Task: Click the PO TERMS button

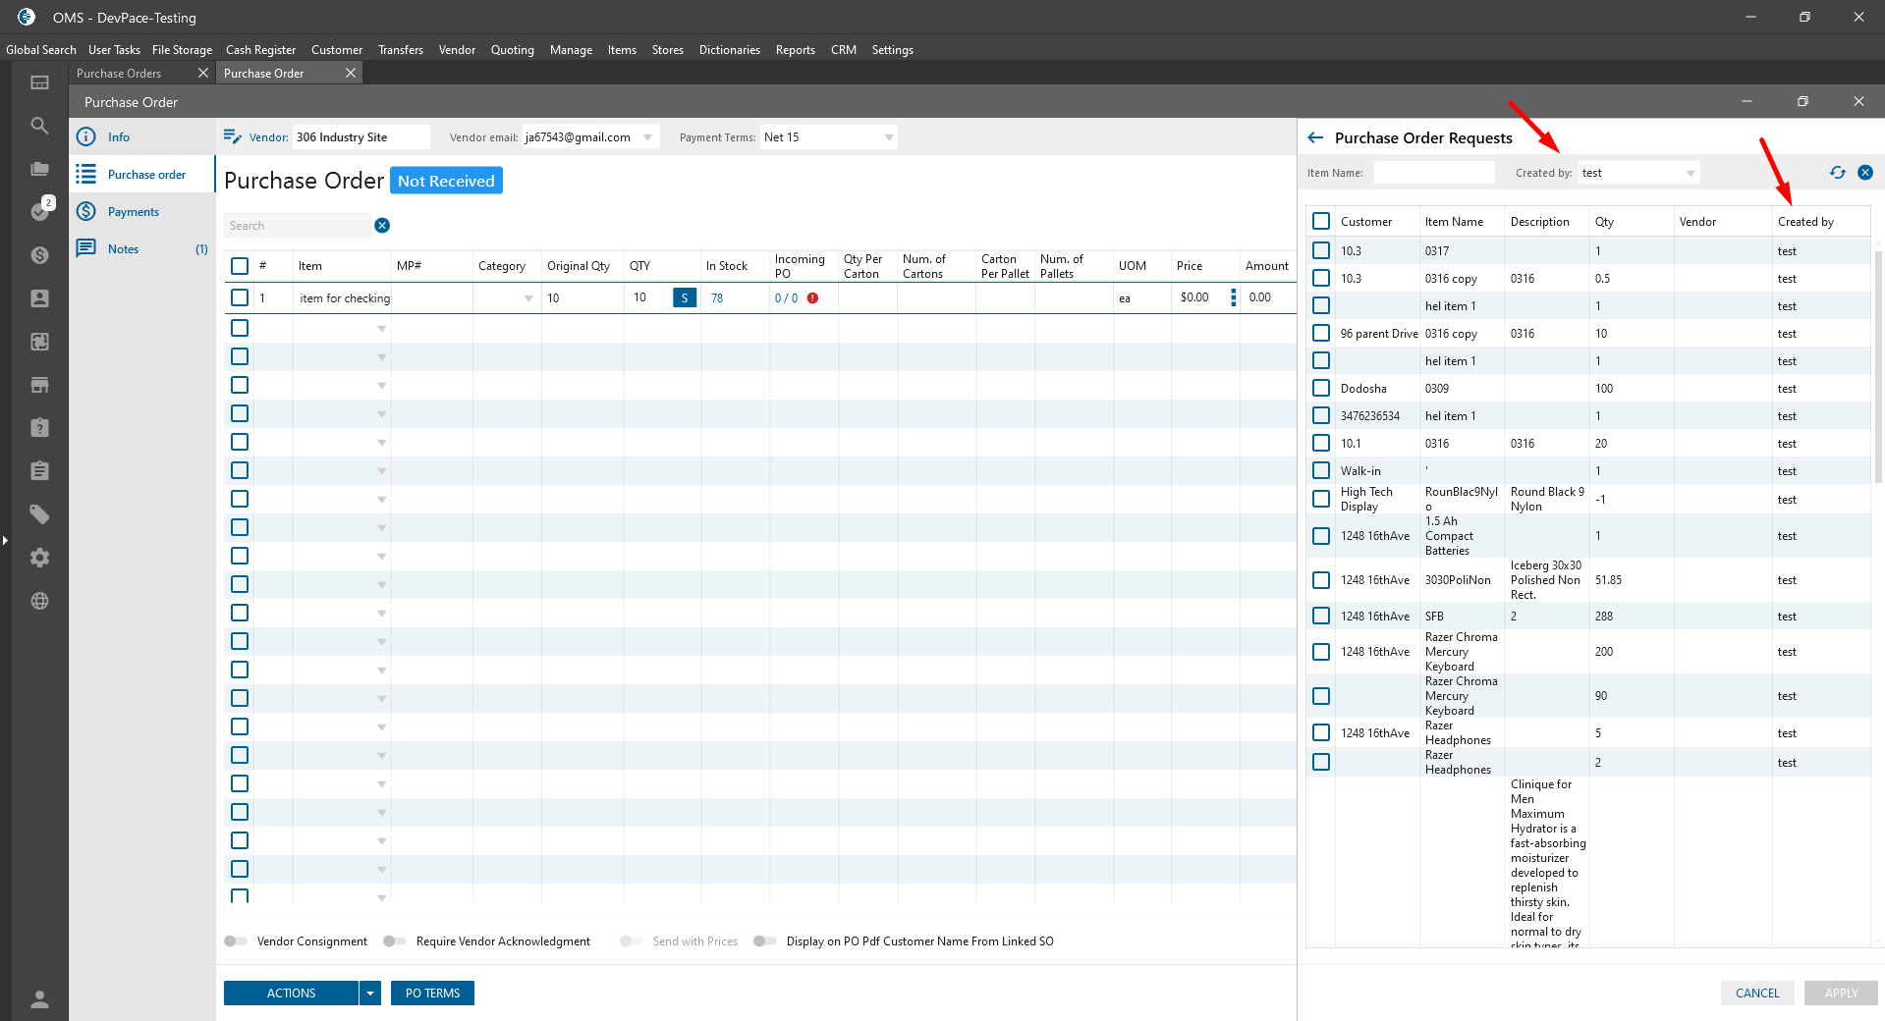Action: tap(432, 994)
